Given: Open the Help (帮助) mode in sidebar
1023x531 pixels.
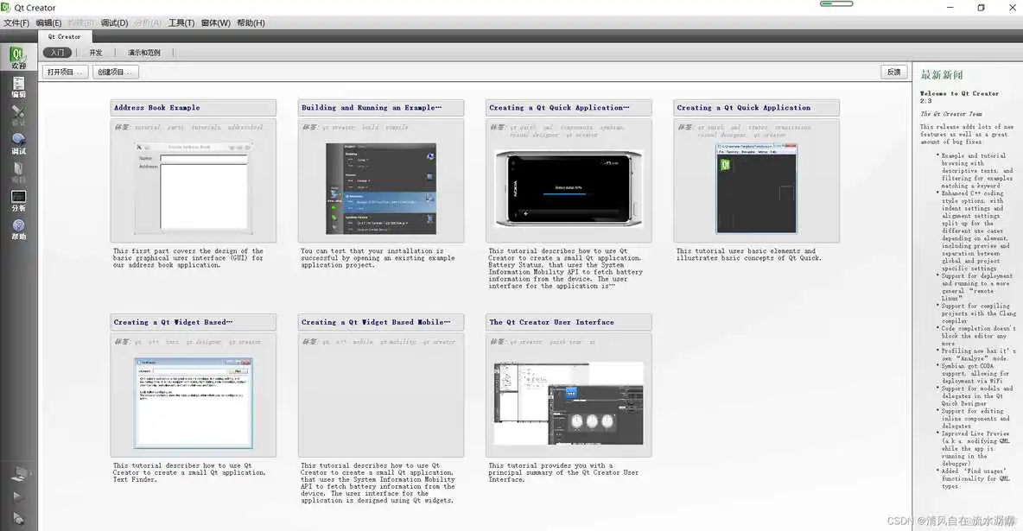Looking at the screenshot, I should pos(18,229).
